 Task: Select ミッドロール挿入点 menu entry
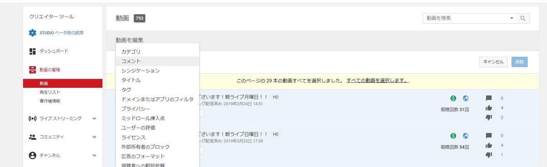pyautogui.click(x=157, y=118)
